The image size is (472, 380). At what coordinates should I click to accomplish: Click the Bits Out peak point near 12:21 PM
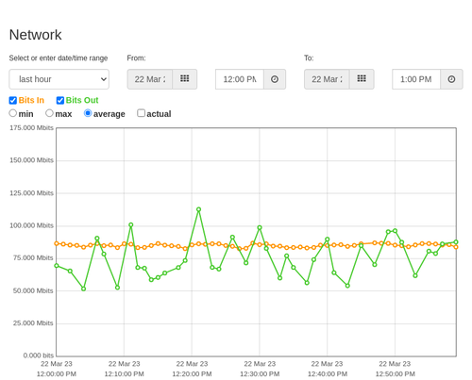[x=198, y=209]
